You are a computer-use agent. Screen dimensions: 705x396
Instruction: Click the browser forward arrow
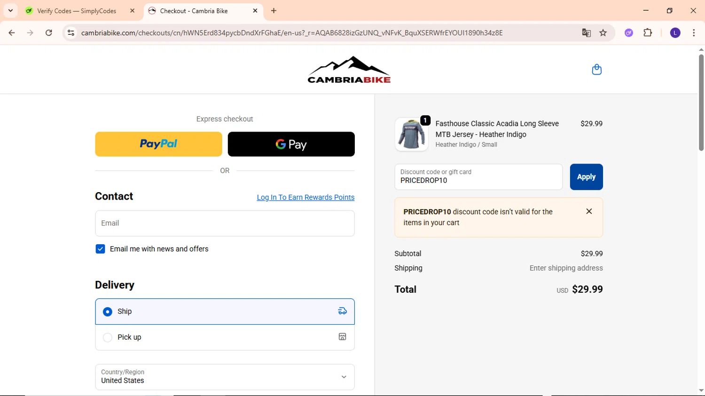coord(30,33)
